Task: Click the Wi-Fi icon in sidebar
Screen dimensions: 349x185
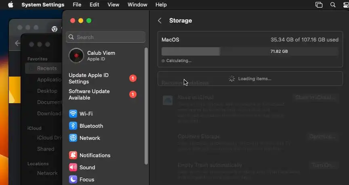Action: (x=73, y=114)
